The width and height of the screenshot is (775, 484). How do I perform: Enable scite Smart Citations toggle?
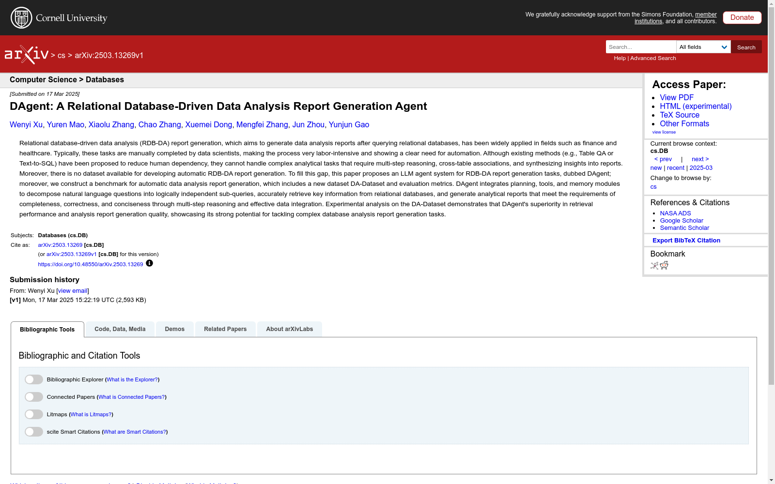(34, 432)
